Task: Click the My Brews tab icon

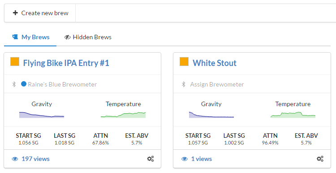Action: coord(15,37)
